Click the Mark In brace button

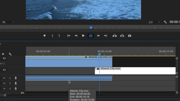52,36
